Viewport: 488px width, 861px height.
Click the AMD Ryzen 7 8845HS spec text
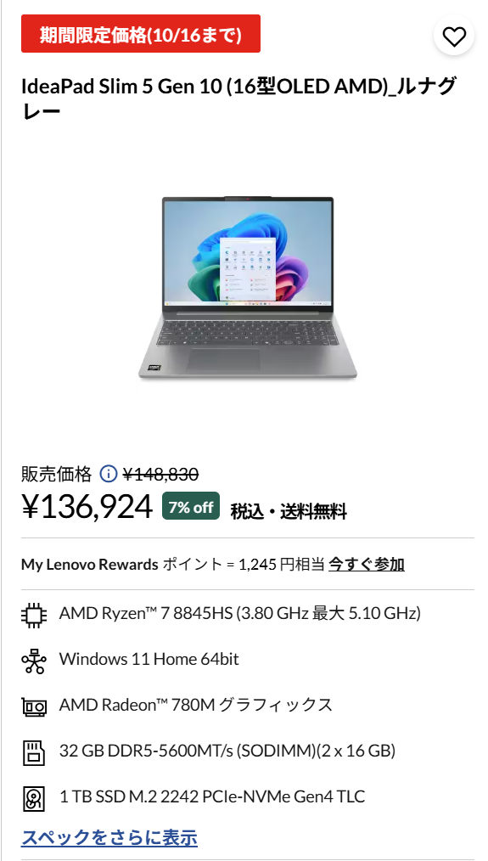(x=240, y=613)
